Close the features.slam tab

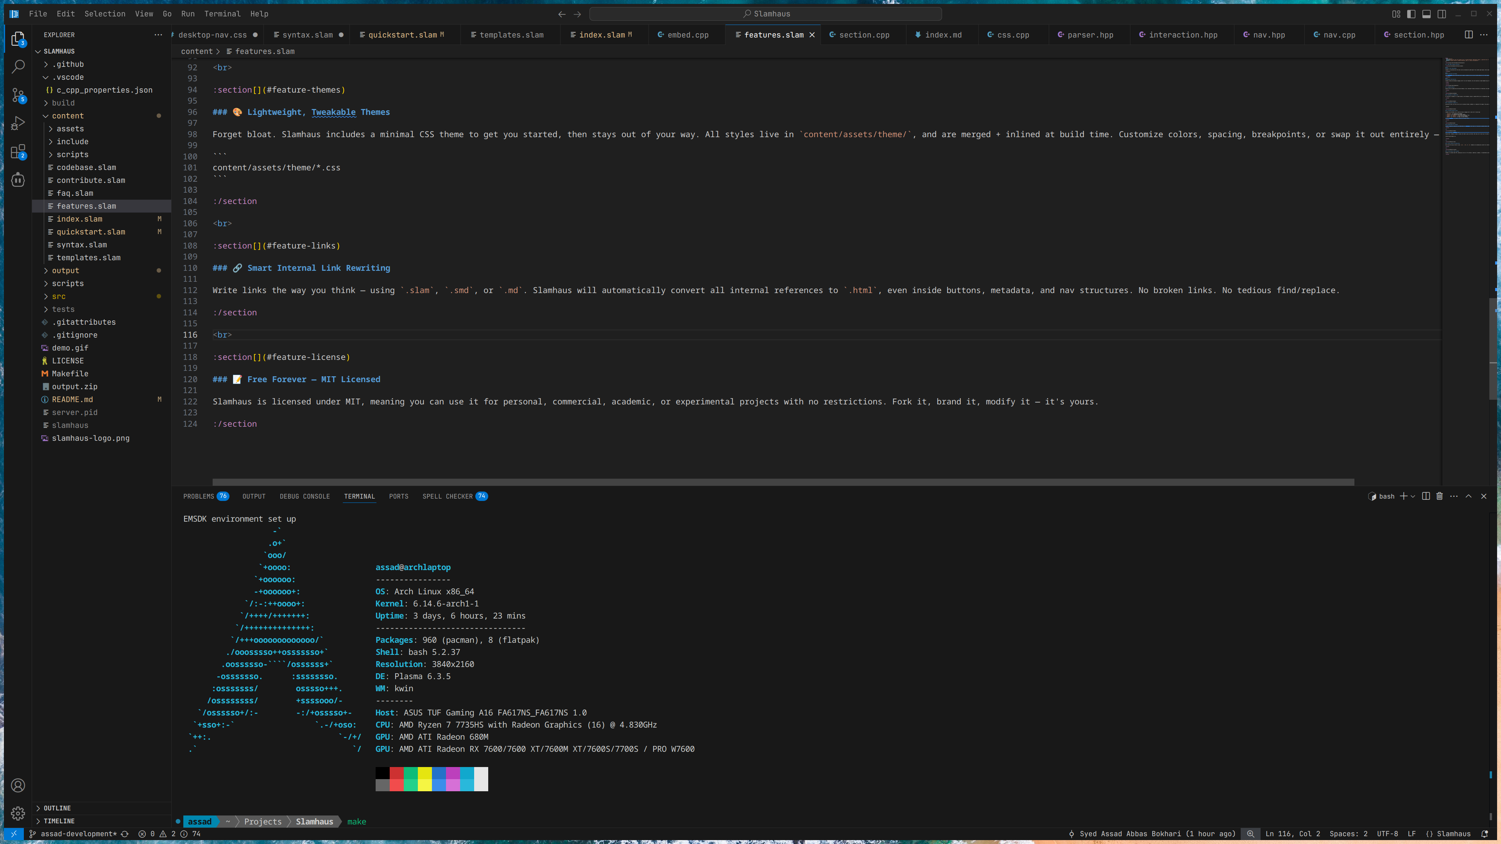(812, 35)
